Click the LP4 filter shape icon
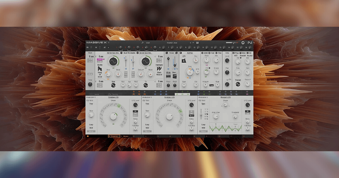339x178 pixels. (184, 61)
